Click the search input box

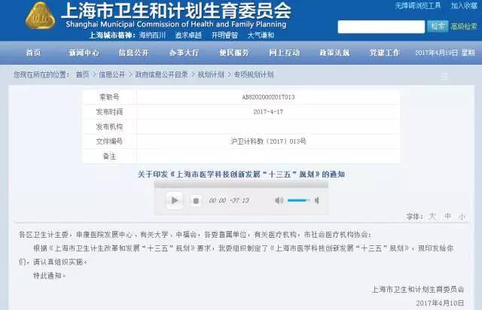click(381, 27)
